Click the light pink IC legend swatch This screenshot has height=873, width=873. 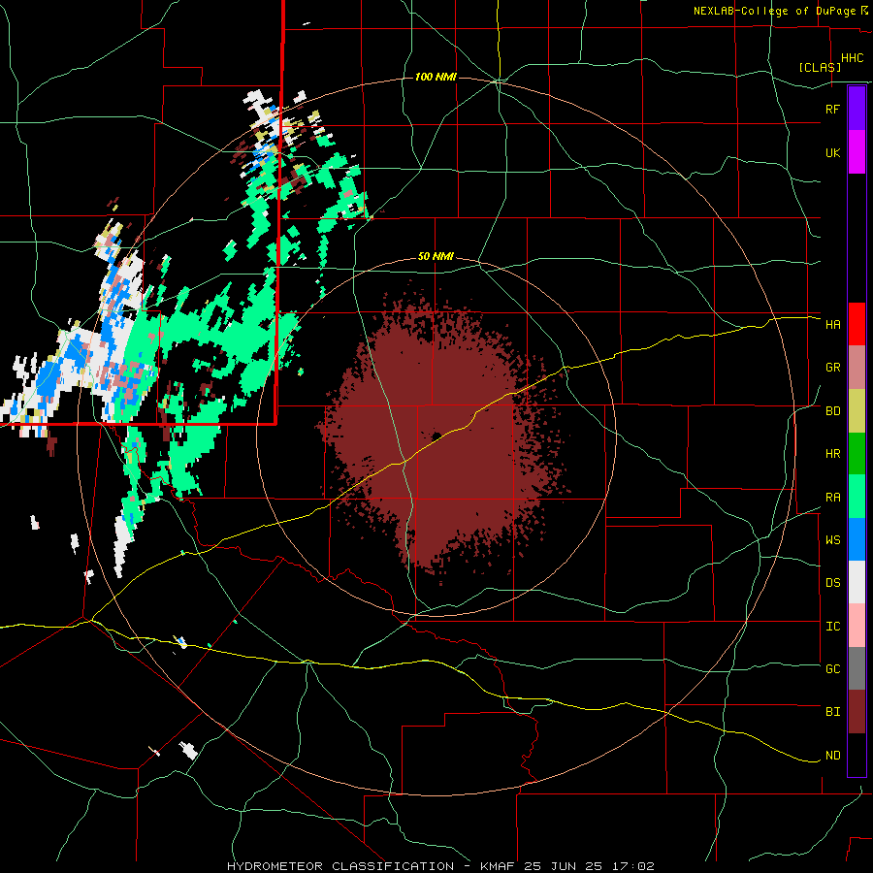coord(857,626)
